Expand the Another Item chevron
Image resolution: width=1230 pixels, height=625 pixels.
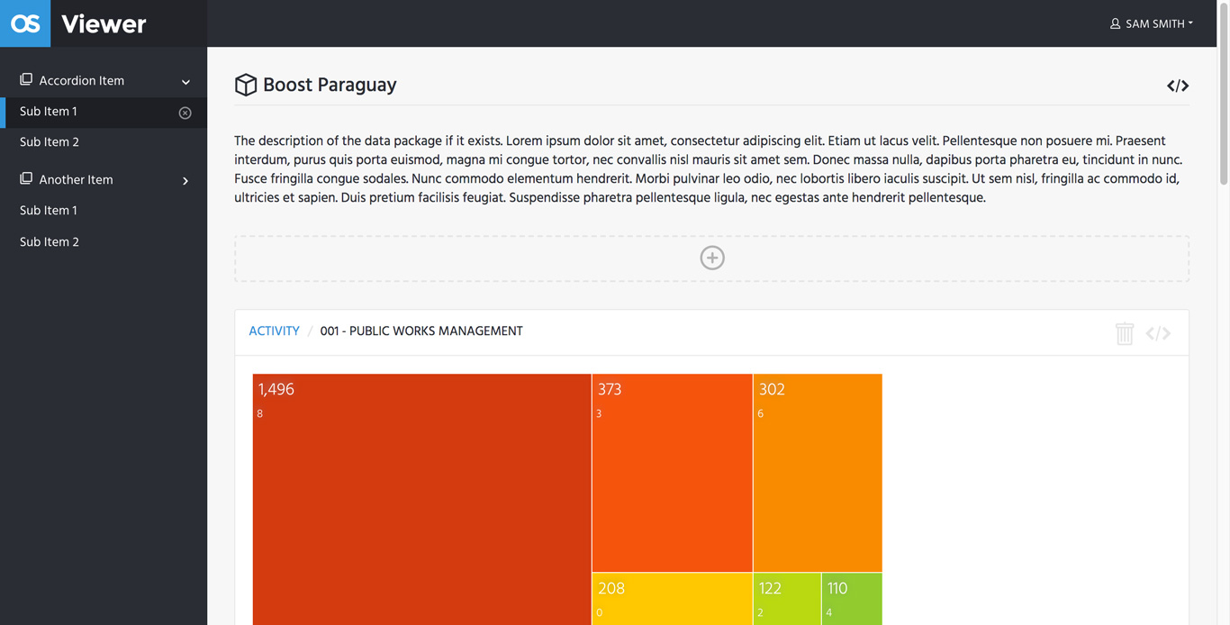point(185,181)
